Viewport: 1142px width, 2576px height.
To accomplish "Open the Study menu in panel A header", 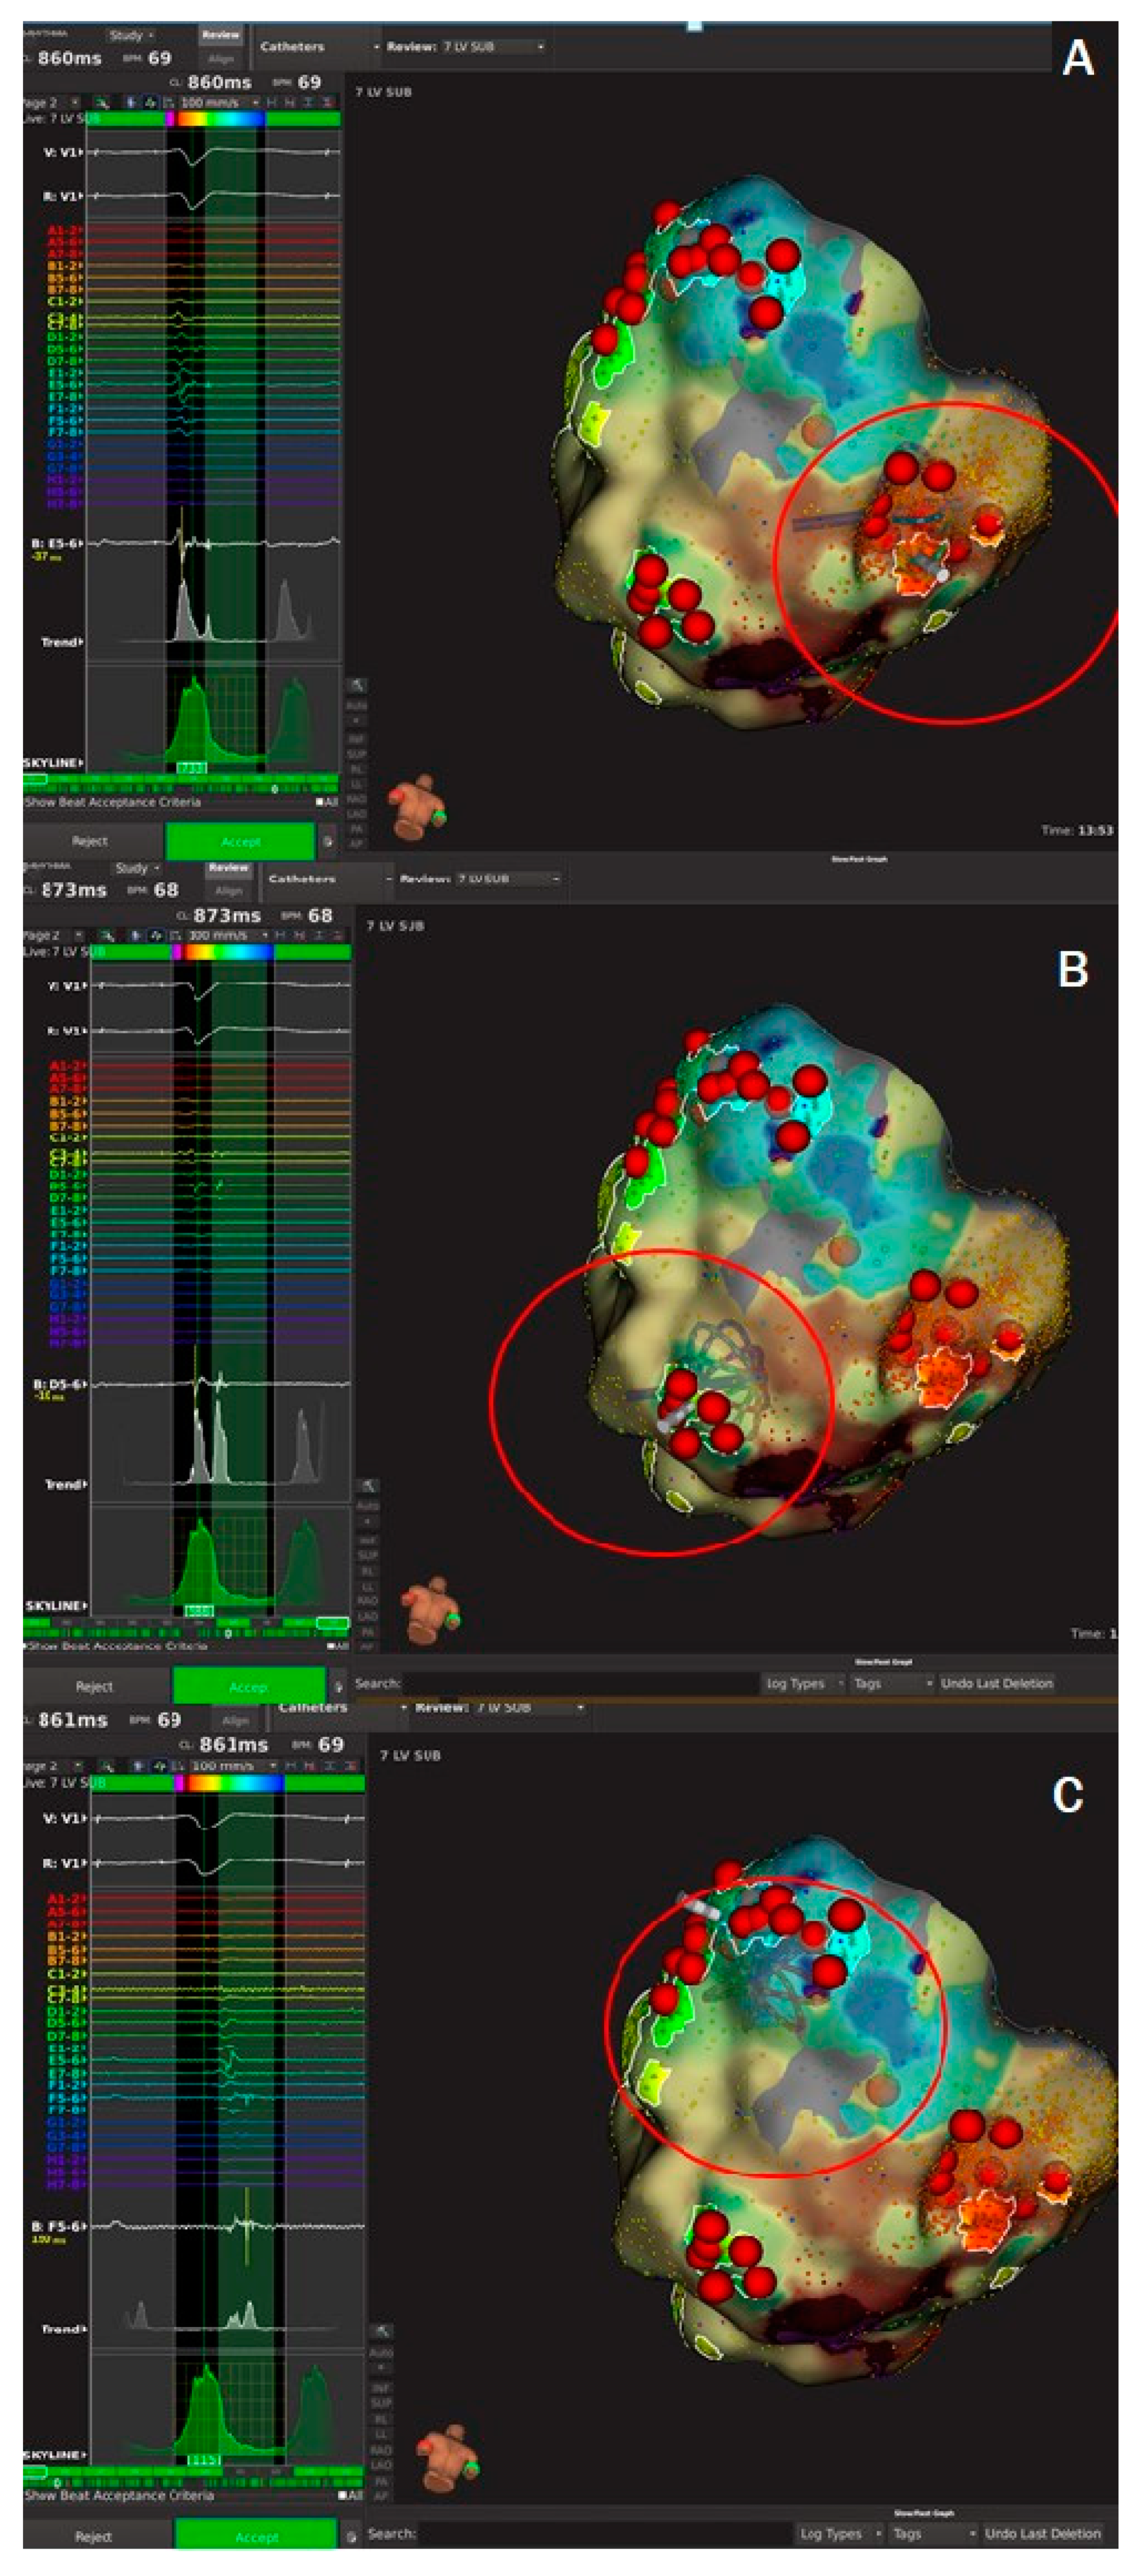I will click(131, 35).
